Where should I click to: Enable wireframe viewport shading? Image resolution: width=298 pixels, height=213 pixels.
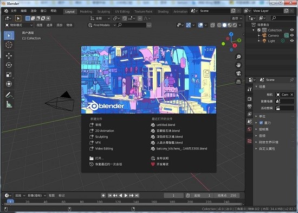click(x=219, y=25)
